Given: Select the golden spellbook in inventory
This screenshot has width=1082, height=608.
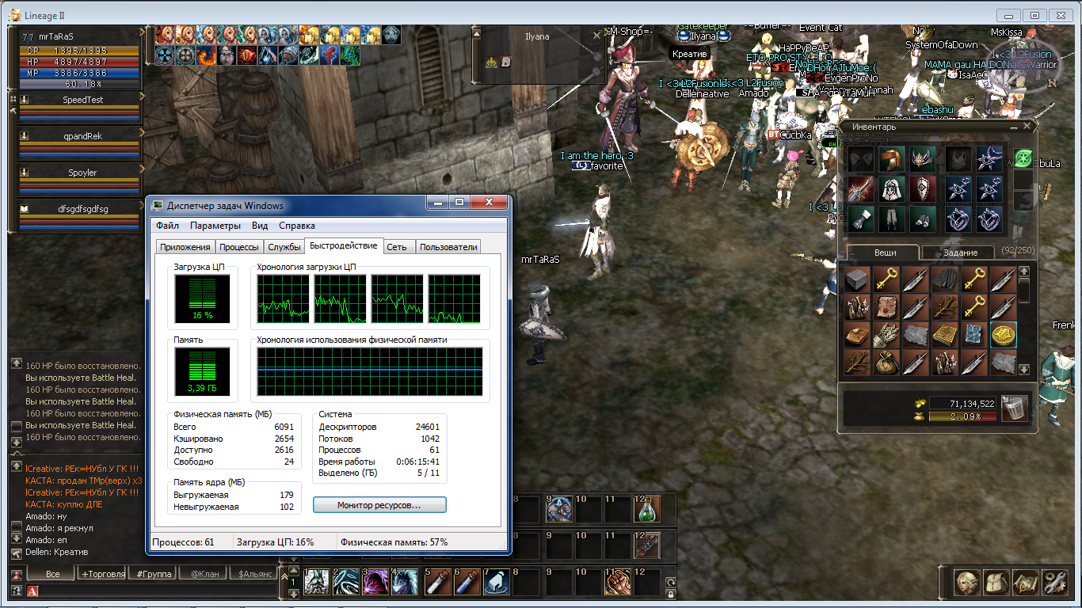Looking at the screenshot, I should (x=945, y=336).
